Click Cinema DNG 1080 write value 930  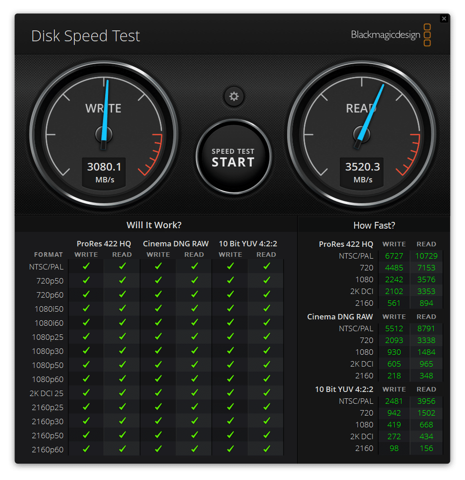tap(394, 352)
